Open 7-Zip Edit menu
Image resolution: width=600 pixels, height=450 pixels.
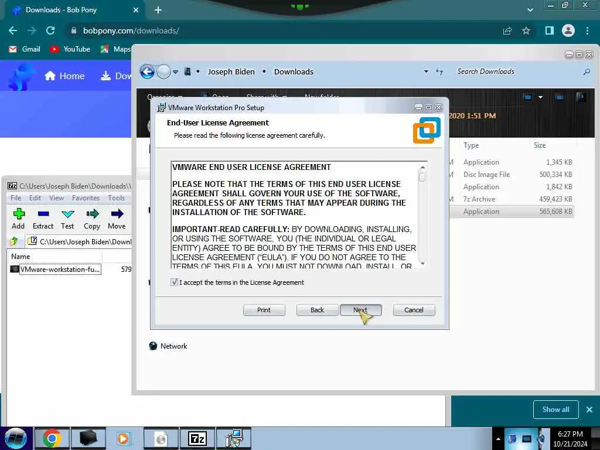tap(35, 198)
